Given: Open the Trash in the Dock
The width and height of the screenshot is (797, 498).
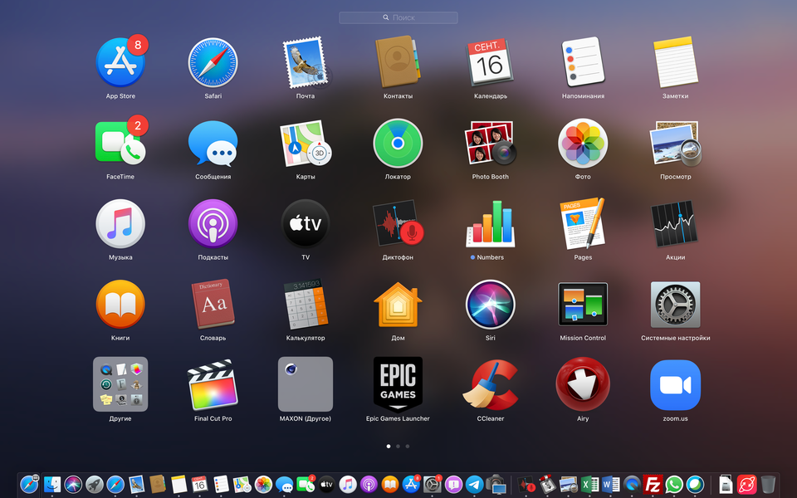Looking at the screenshot, I should [768, 484].
